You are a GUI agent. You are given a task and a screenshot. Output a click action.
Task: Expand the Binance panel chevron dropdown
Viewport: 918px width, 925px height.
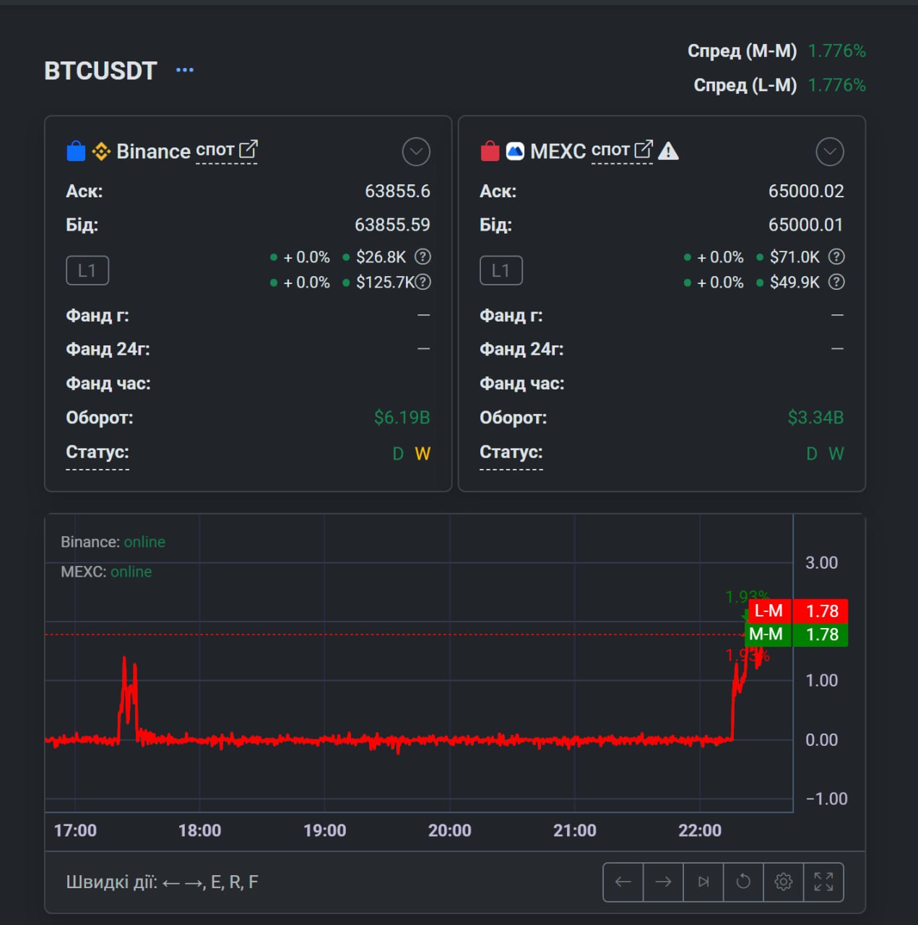[416, 152]
